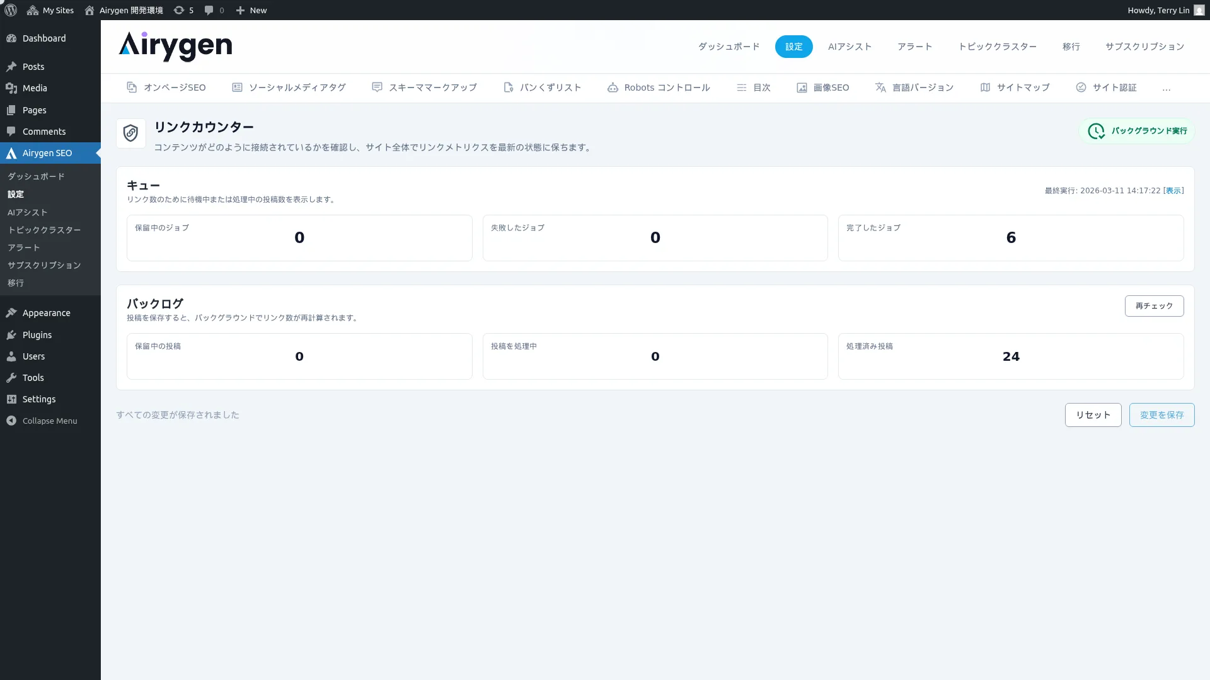The height and width of the screenshot is (680, 1210).
Task: Open トピッククラスター in the sidebar submenu
Action: tap(44, 230)
